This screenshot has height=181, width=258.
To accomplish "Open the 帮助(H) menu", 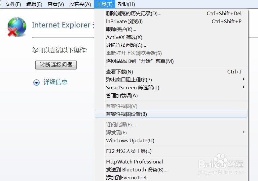I will [x=127, y=4].
